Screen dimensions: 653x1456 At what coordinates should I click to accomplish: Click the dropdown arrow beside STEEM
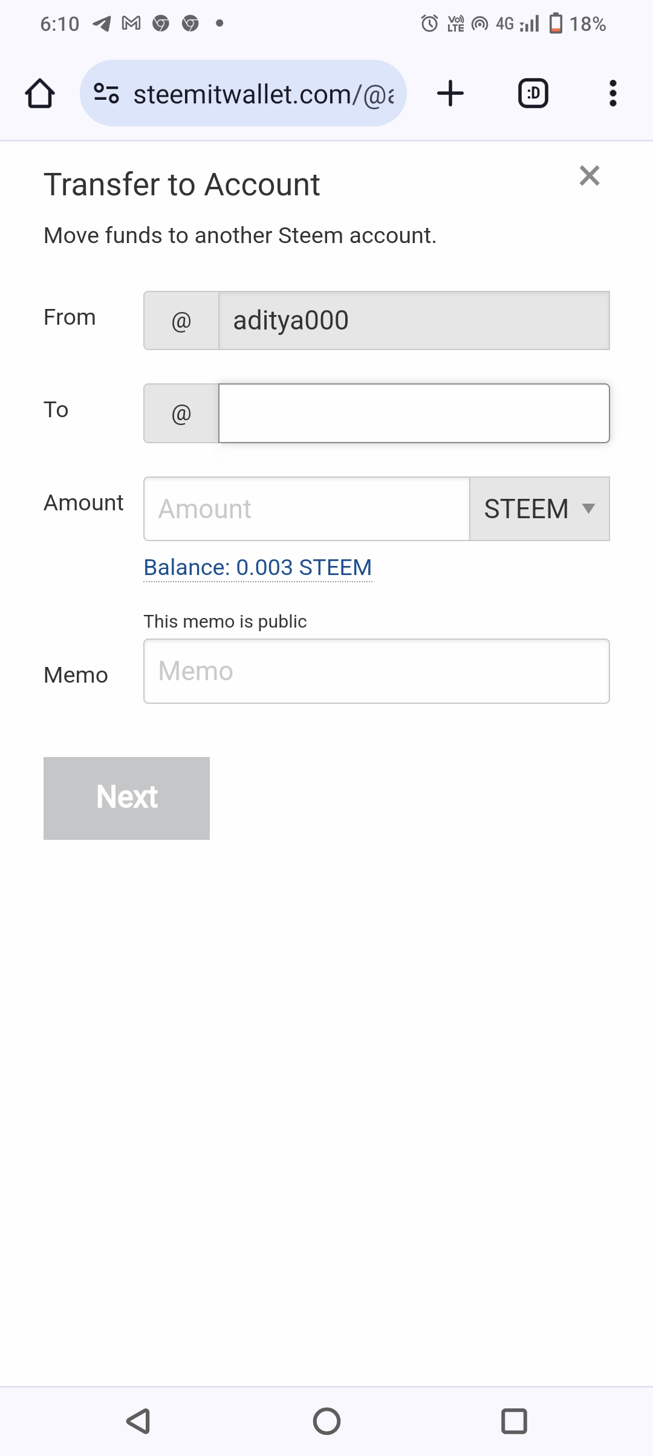pos(588,509)
